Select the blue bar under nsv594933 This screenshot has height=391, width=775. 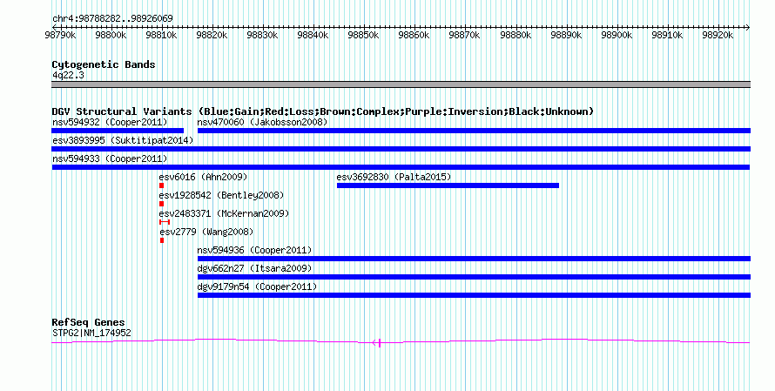[401, 167]
